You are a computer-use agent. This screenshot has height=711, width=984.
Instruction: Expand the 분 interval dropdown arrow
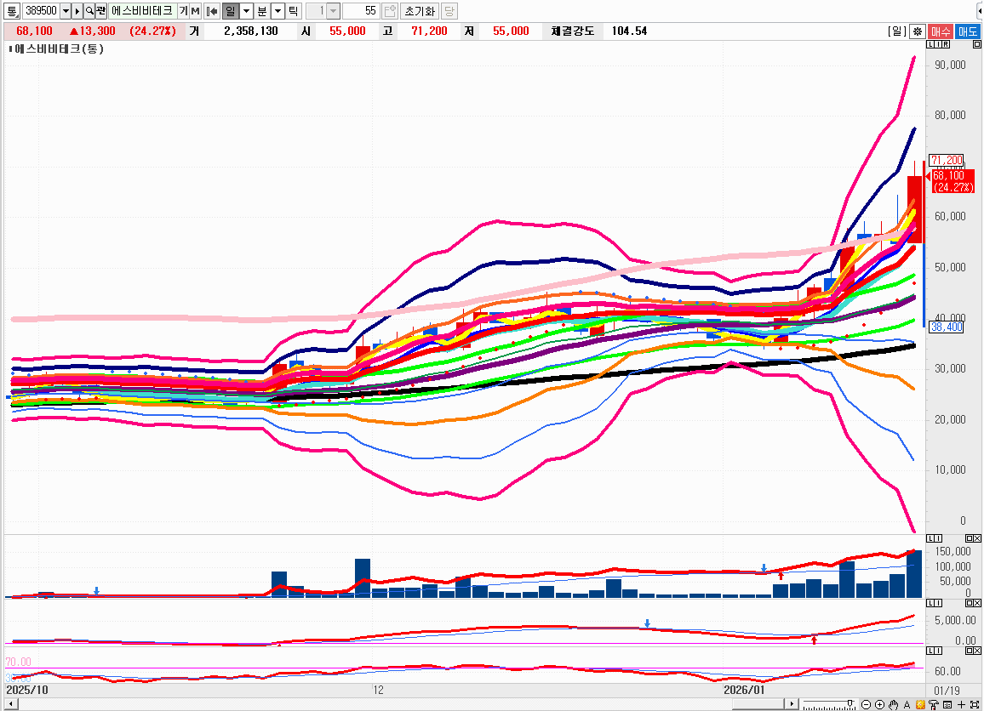[x=277, y=11]
